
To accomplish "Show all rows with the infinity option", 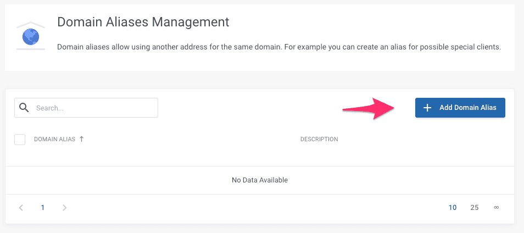I will [496, 208].
